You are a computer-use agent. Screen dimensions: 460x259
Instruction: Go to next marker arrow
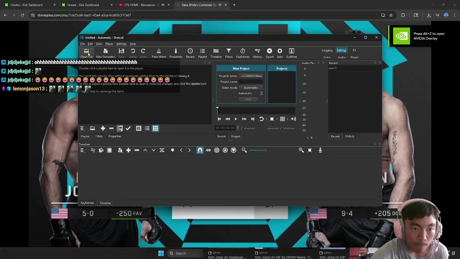pos(189,150)
